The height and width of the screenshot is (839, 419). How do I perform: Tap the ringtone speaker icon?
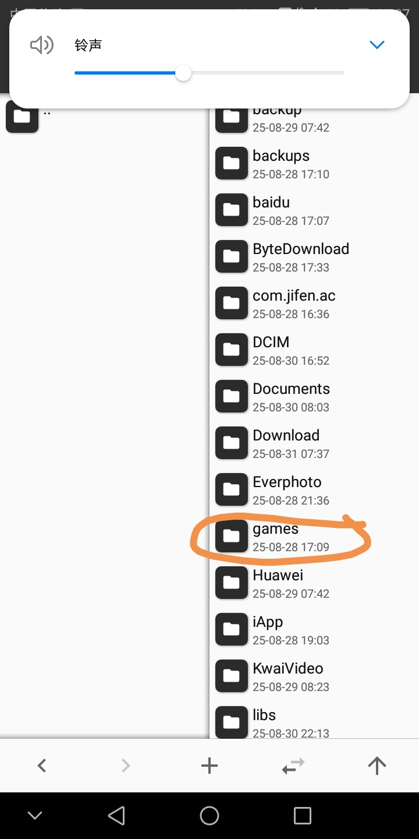tap(42, 45)
